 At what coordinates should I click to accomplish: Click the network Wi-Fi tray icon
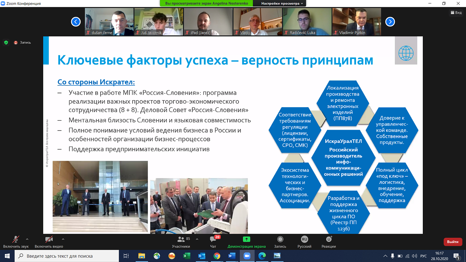tap(408, 256)
